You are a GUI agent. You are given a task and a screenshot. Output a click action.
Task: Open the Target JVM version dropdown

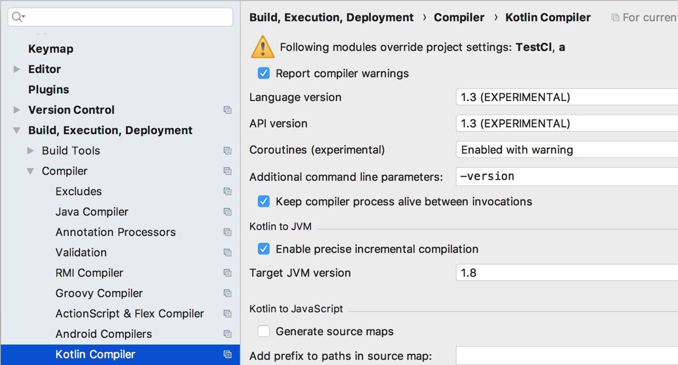tap(567, 273)
